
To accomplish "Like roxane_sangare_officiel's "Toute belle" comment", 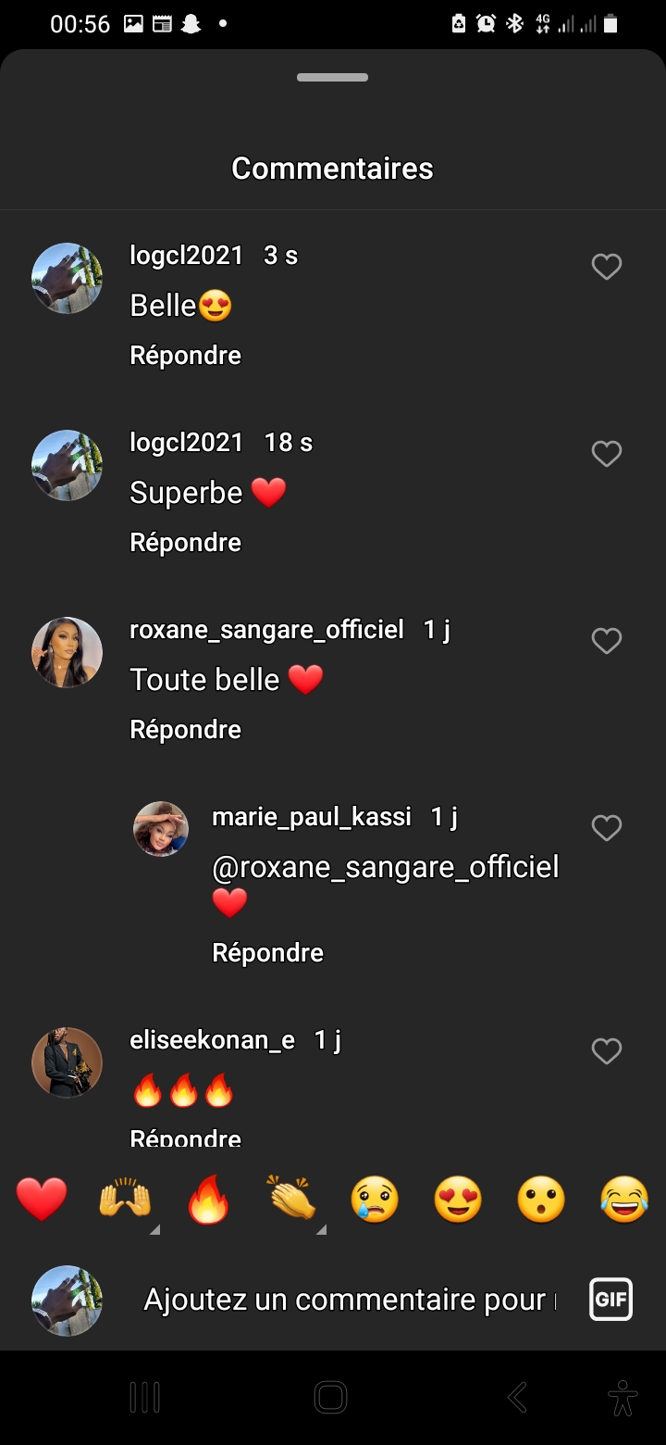I will (x=606, y=641).
